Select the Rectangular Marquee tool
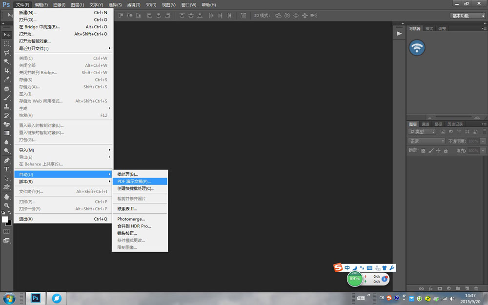The height and width of the screenshot is (305, 488). (x=6, y=44)
